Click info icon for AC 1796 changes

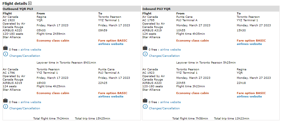click(x=5, y=106)
